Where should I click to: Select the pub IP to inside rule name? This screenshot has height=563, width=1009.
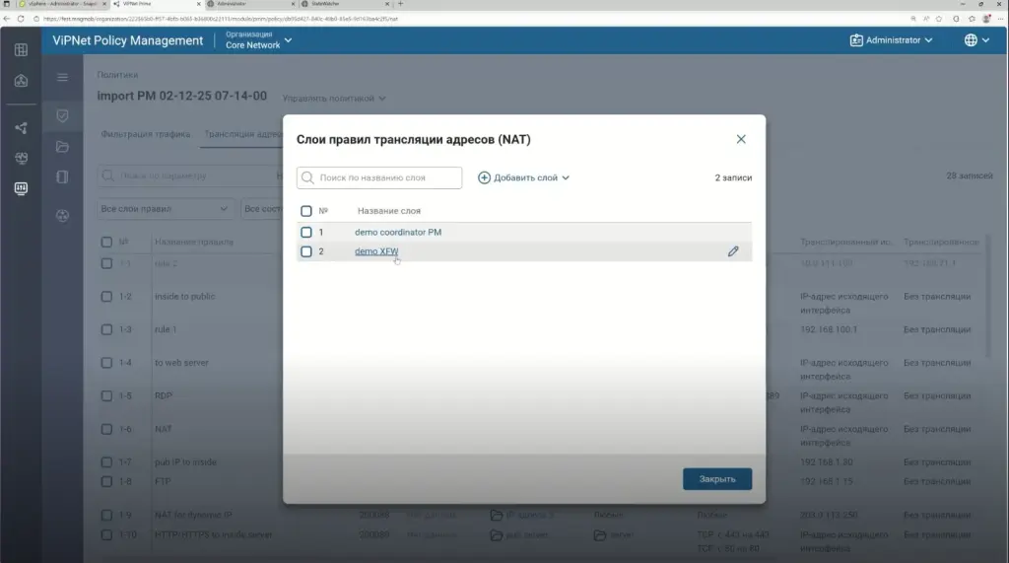coord(185,462)
